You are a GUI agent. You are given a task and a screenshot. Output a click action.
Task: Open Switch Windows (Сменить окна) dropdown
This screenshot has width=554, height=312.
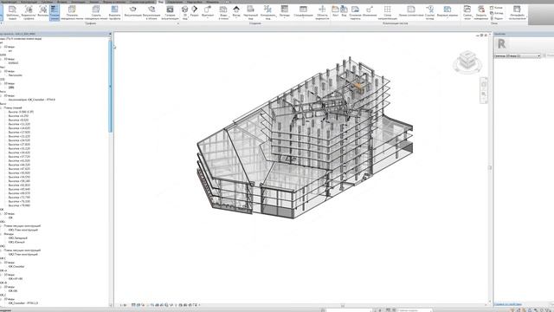tap(467, 12)
